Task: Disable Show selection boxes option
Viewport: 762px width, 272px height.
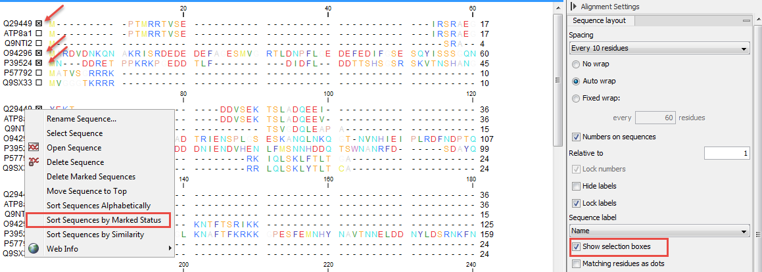Action: coord(577,247)
